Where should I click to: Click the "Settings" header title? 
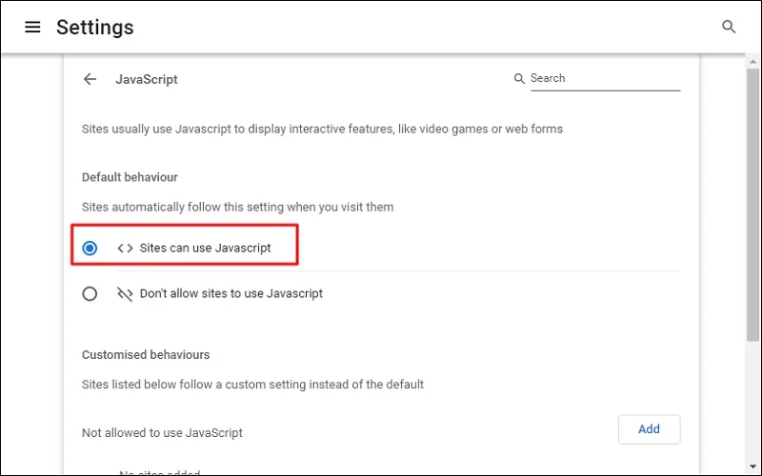click(x=94, y=28)
